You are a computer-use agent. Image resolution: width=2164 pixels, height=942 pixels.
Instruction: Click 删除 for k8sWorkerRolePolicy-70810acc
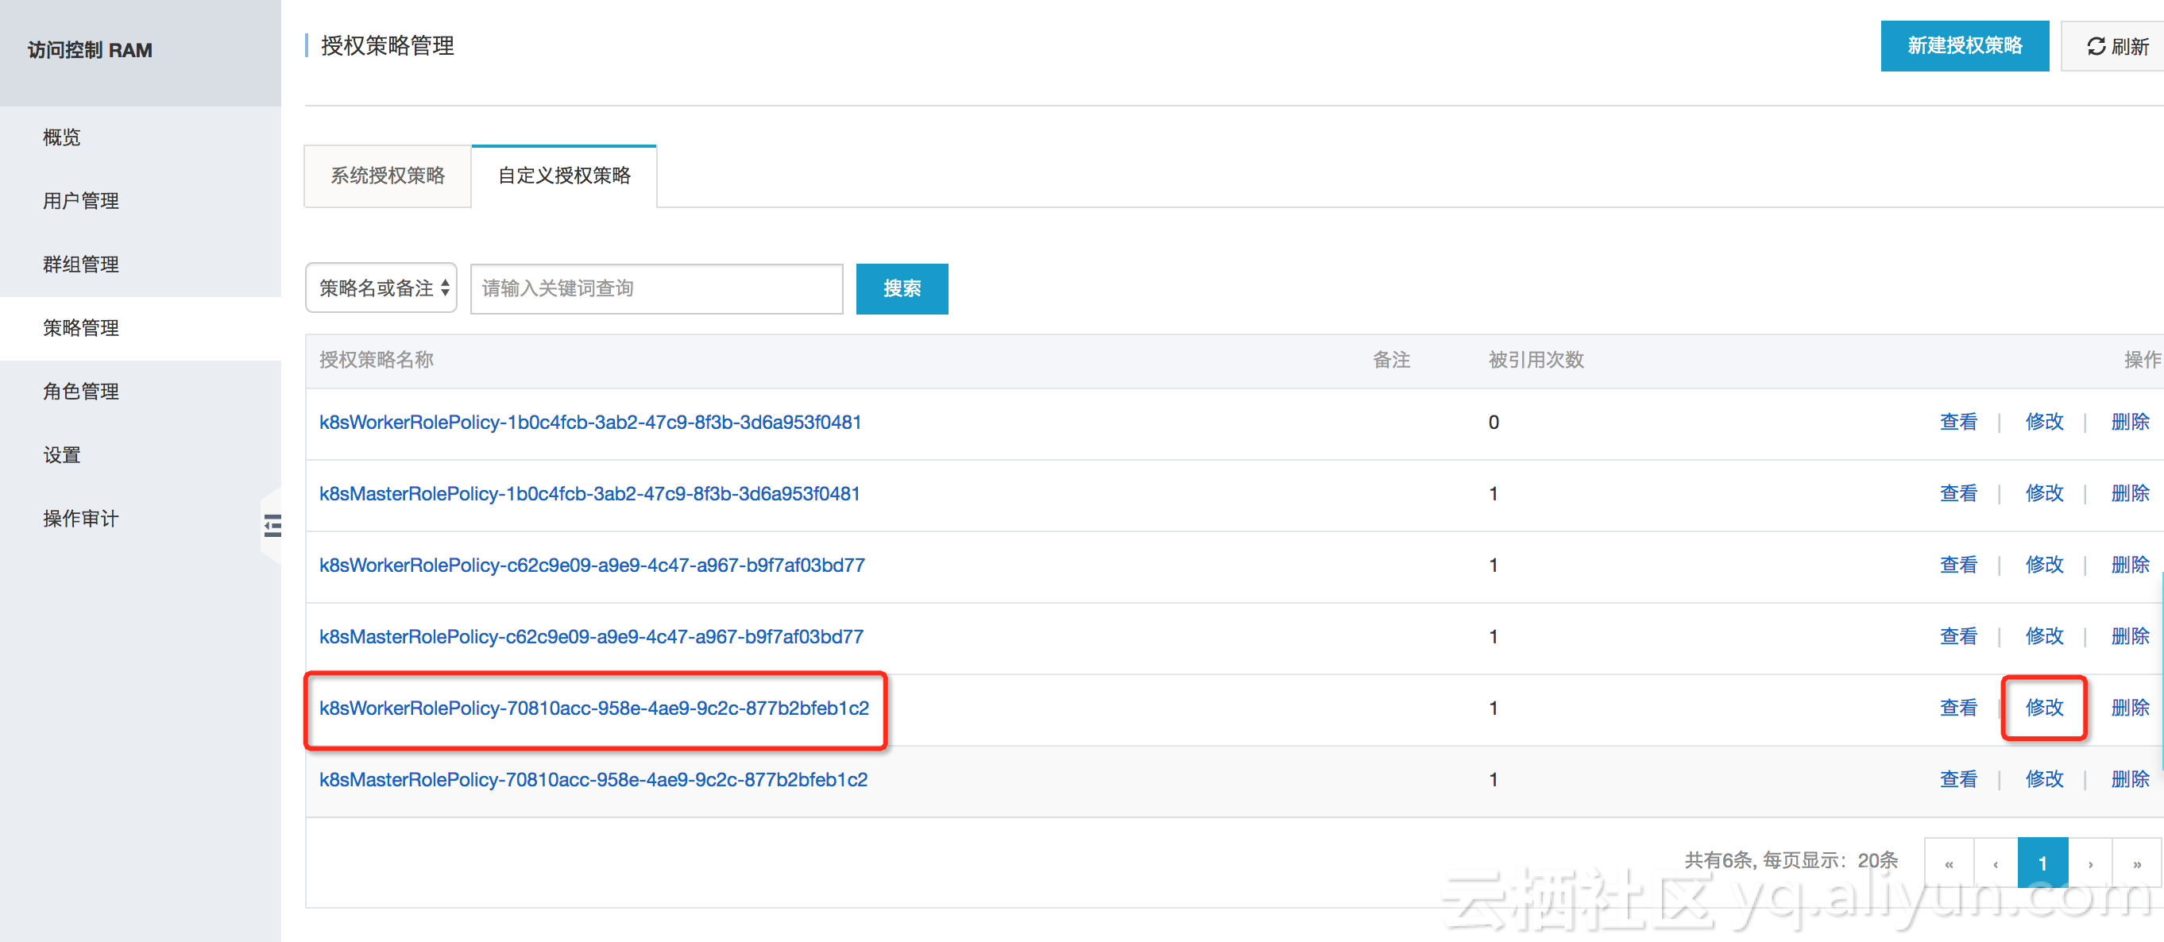[2130, 708]
